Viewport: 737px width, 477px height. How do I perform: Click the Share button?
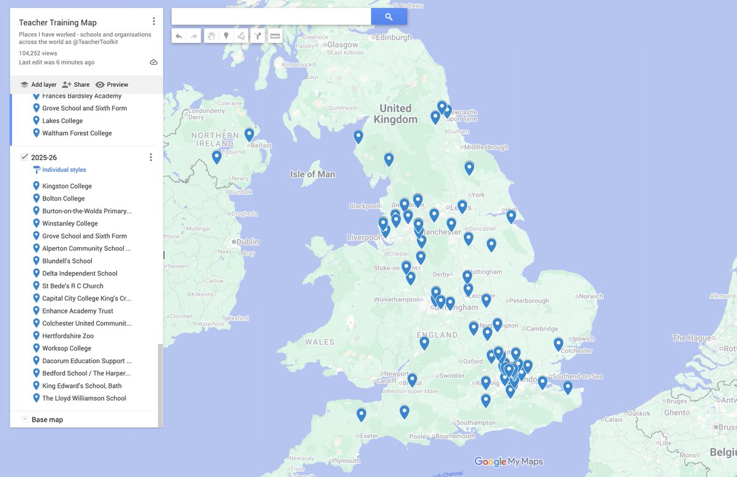pos(76,85)
